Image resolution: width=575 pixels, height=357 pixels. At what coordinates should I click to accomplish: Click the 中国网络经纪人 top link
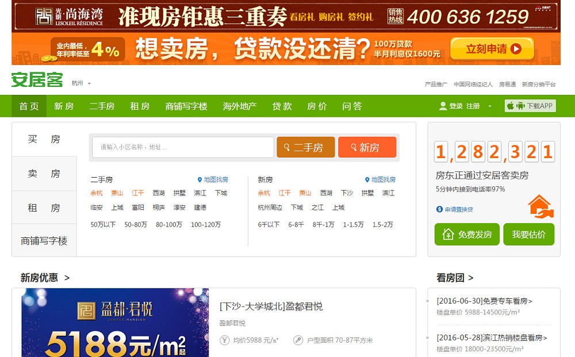pos(473,85)
